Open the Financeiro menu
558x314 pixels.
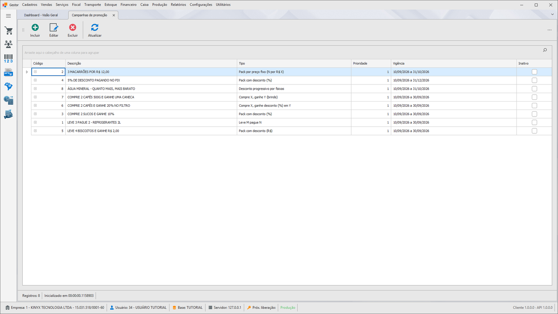tap(129, 5)
